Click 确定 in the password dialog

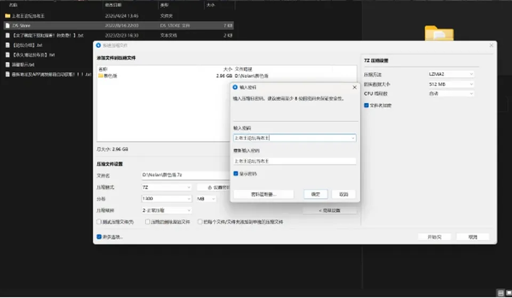tap(315, 194)
